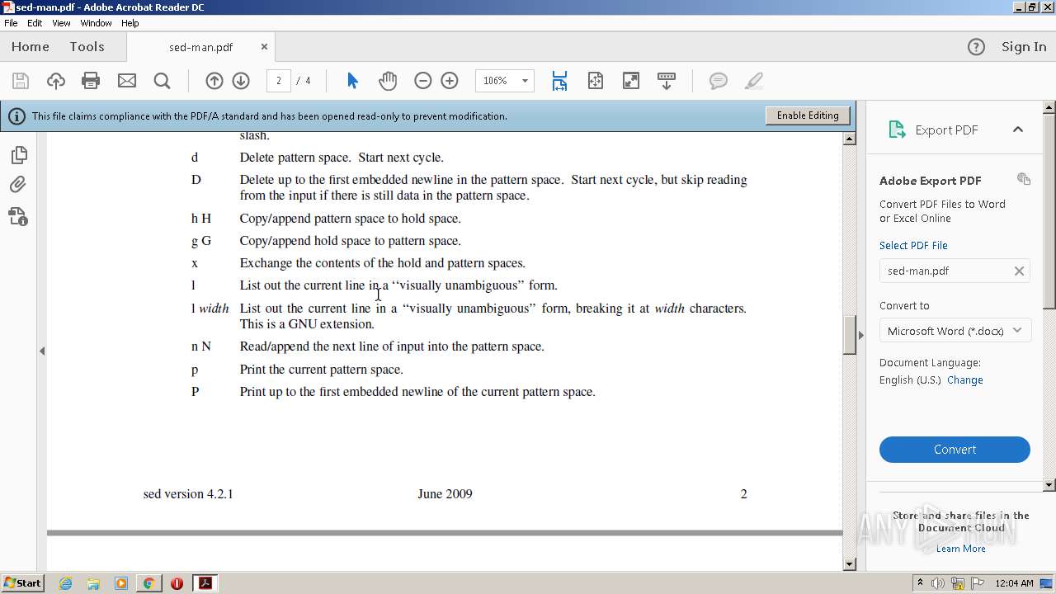Click document scrollbar up arrow
The height and width of the screenshot is (594, 1056).
click(x=850, y=139)
